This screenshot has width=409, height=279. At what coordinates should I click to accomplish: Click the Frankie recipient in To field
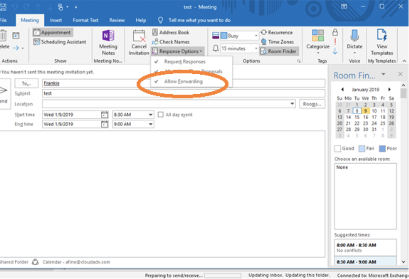click(52, 83)
